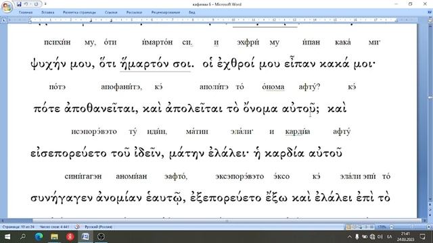Screen dimensions: 433x243
Task: Click the vertical scrollbar thumb
Action: click(430, 97)
